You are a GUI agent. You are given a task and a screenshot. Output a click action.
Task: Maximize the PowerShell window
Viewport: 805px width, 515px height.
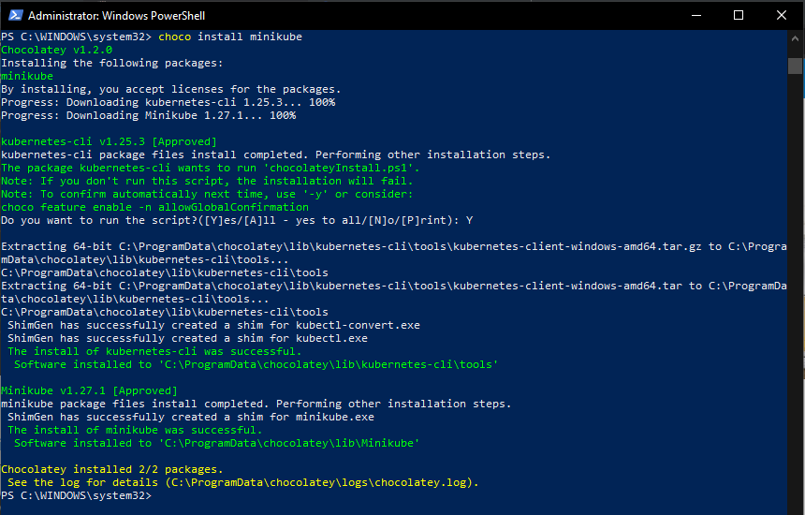739,15
